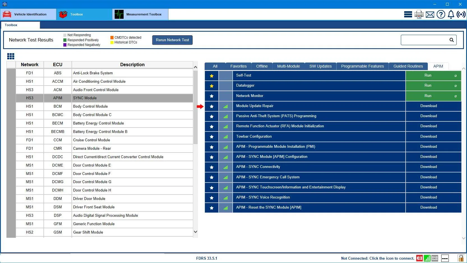Click the ECU list vertical scrollbar thumb
The image size is (467, 263).
pos(195,108)
